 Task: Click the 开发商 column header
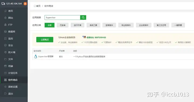click(x=62, y=51)
